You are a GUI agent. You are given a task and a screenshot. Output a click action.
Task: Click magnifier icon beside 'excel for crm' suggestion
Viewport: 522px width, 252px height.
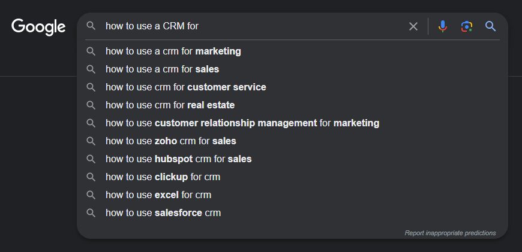[x=91, y=195]
